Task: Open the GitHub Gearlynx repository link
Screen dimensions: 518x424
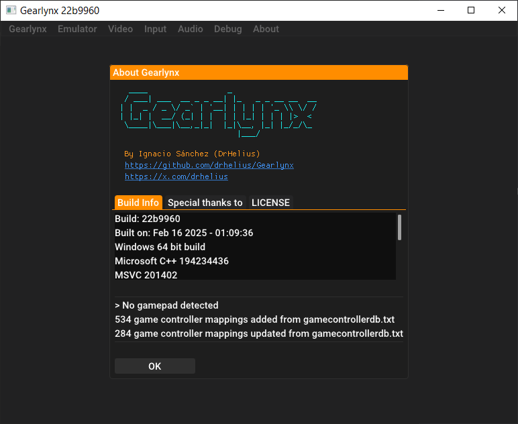Action: pos(209,165)
